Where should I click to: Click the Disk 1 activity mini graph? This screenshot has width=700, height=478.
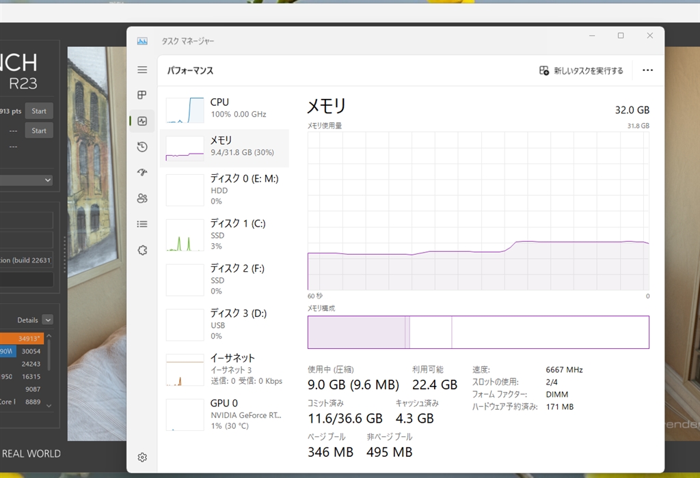[x=185, y=235]
